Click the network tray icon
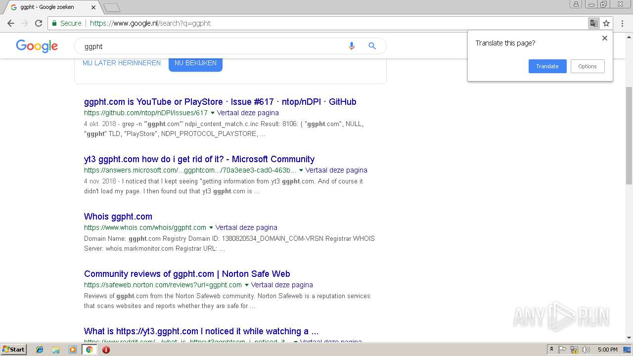The image size is (633, 356). 574,350
